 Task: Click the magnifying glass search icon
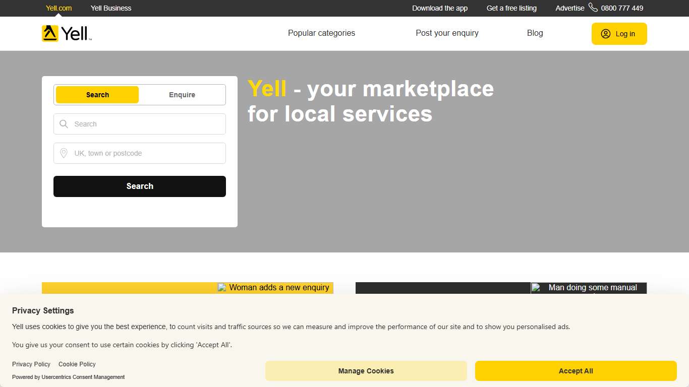(x=64, y=123)
